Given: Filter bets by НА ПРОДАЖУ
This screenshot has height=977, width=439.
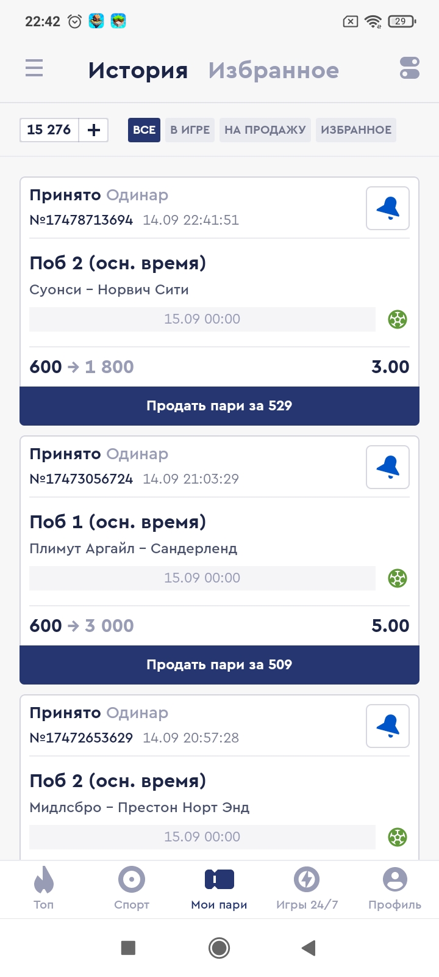Looking at the screenshot, I should coord(265,130).
